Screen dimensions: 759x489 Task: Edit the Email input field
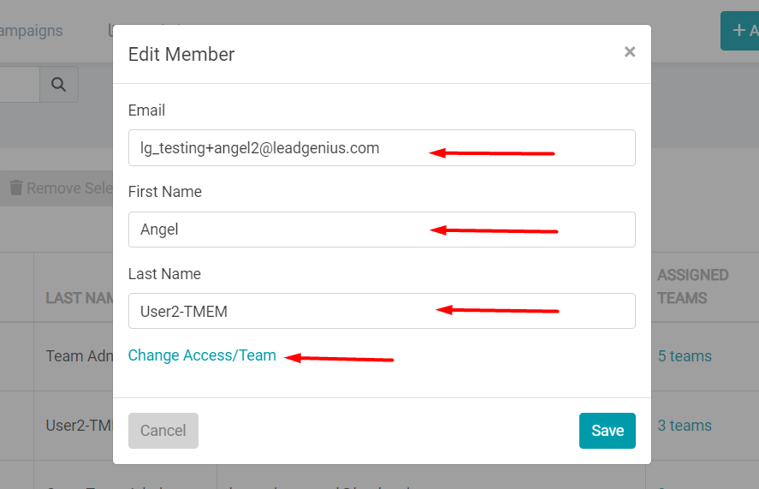click(x=382, y=148)
